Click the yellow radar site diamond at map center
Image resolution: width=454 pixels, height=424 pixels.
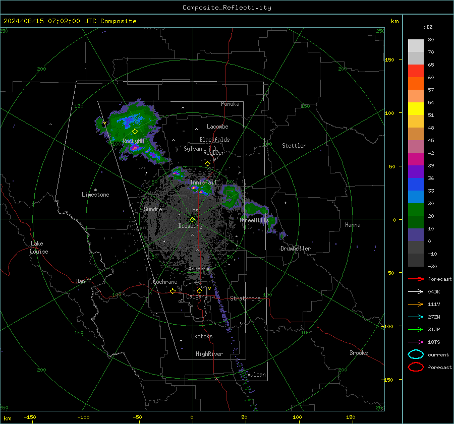(x=193, y=219)
